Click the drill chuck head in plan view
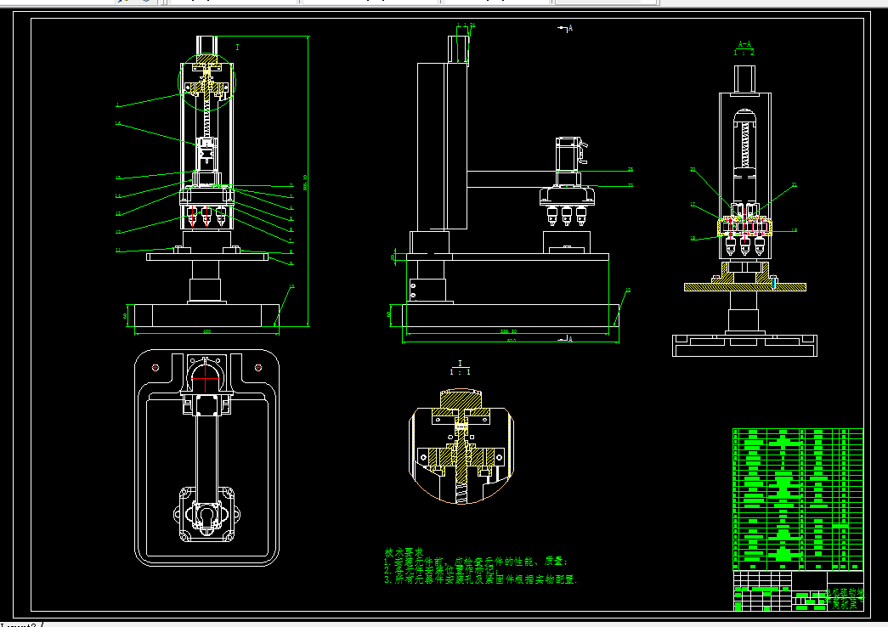 click(206, 515)
